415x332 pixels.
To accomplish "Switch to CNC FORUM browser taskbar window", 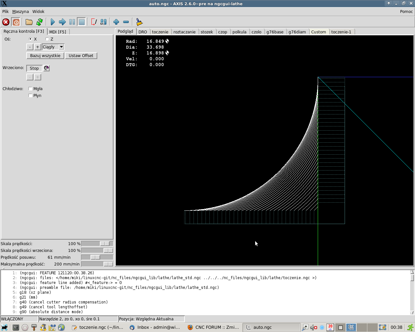I will [214, 327].
